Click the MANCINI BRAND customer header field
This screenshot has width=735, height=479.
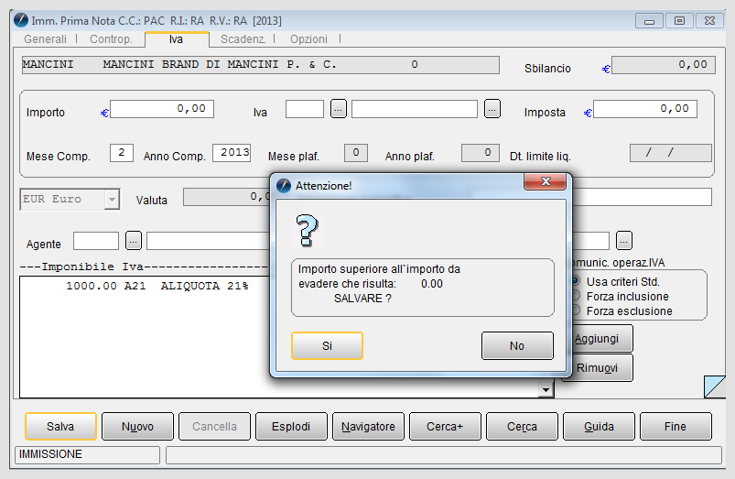coord(261,65)
